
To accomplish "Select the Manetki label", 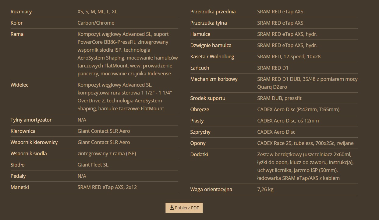I will pyautogui.click(x=20, y=187).
